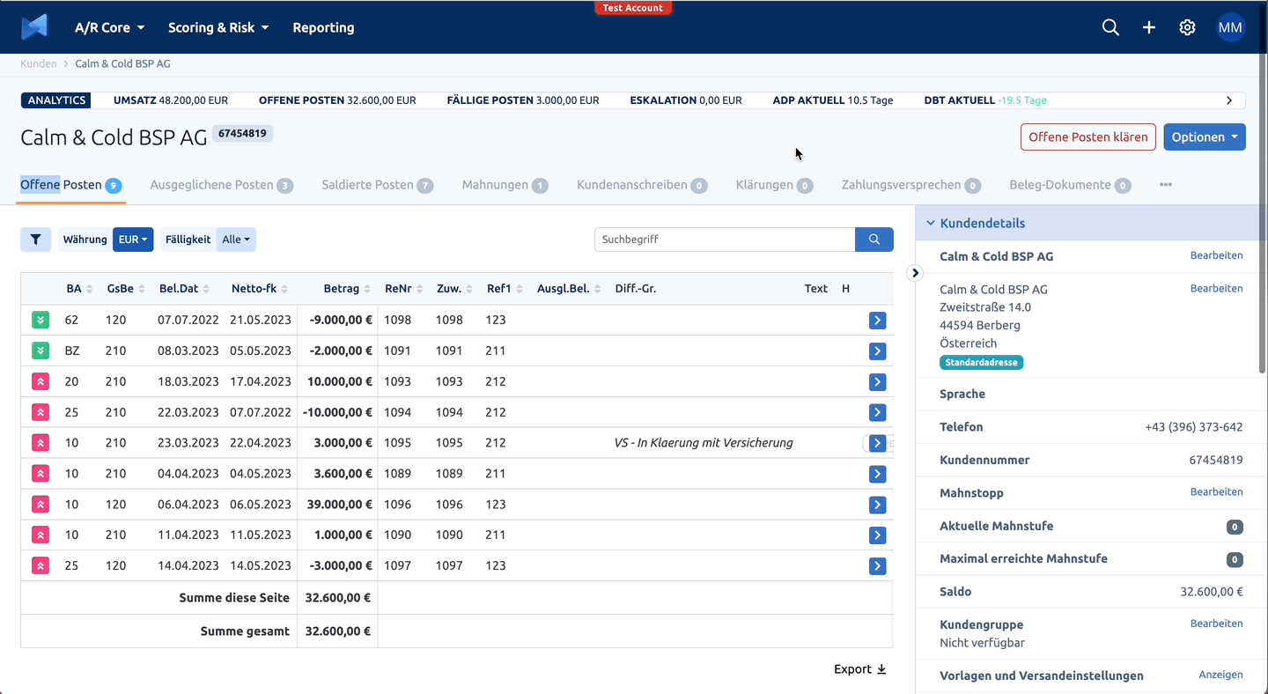Switch to the Saldierte Posten tab
The height and width of the screenshot is (694, 1268).
(x=377, y=185)
